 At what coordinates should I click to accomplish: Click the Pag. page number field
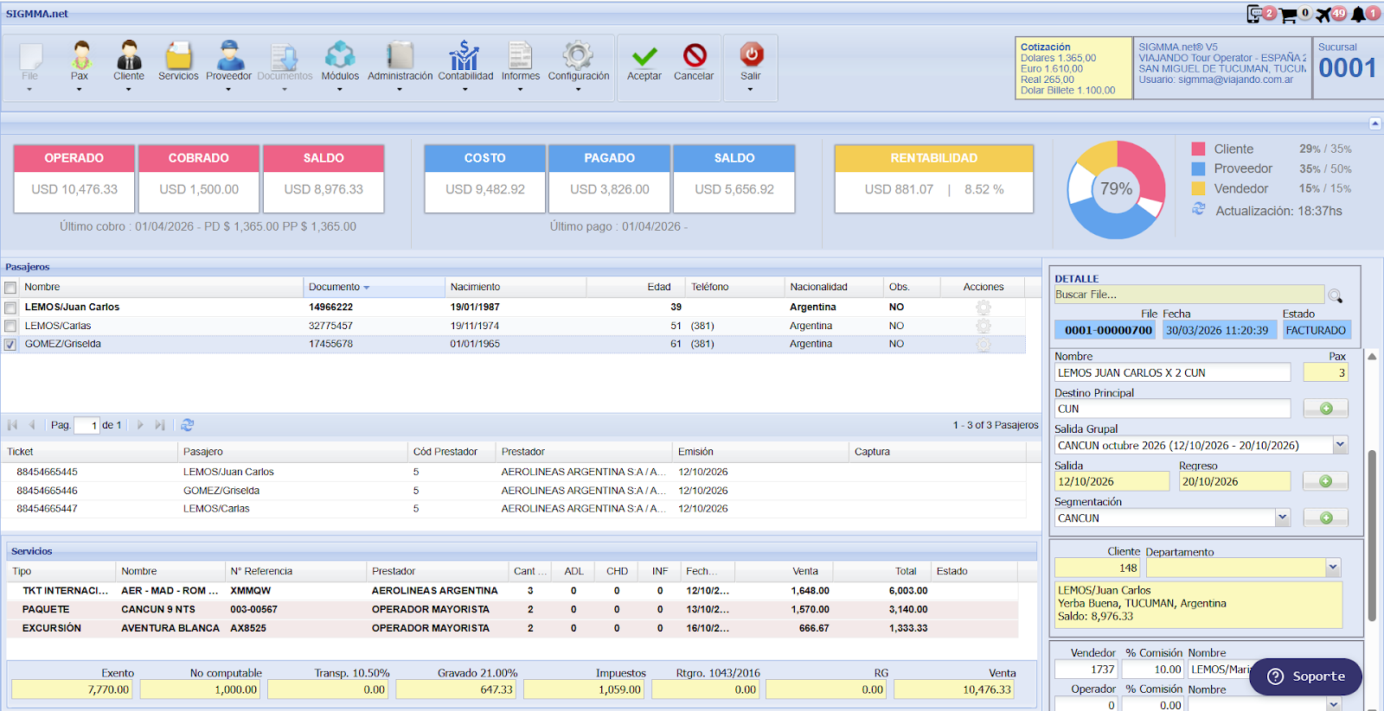[x=86, y=425]
